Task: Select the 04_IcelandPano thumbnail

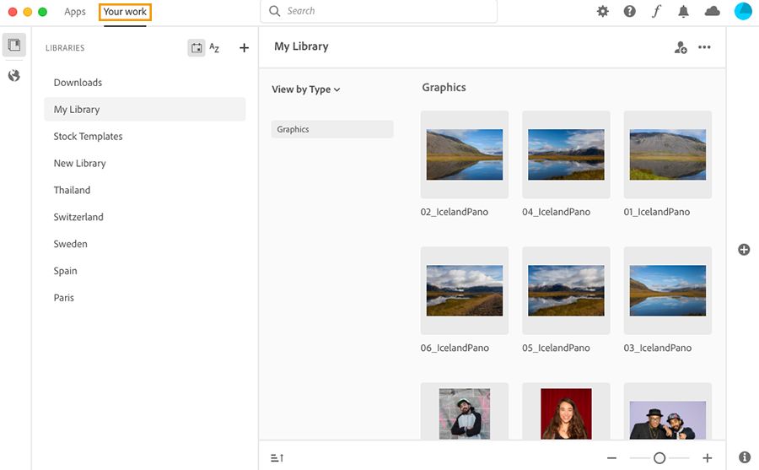Action: coord(566,154)
